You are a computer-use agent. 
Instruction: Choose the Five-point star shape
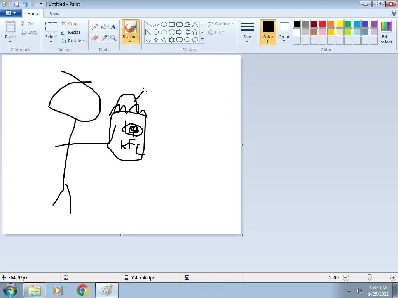[164, 40]
